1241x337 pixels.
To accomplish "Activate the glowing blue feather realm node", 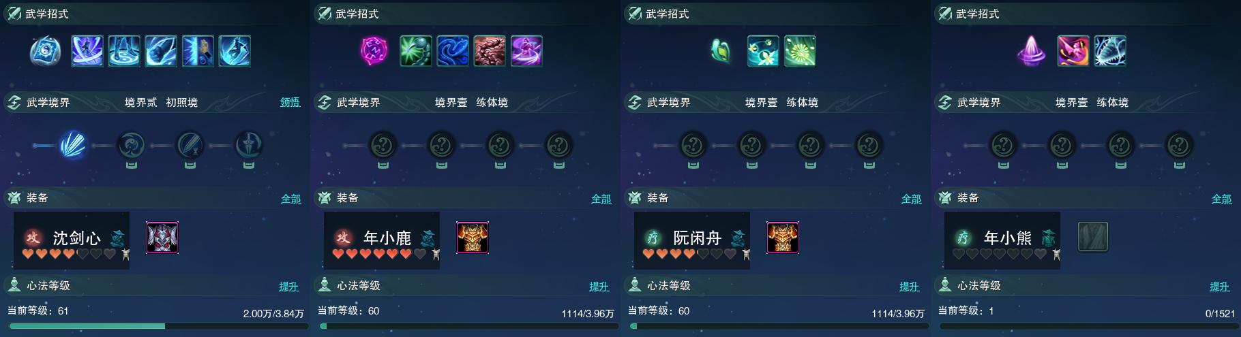I will coord(73,145).
